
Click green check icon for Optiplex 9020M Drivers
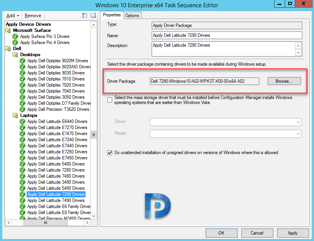point(22,61)
